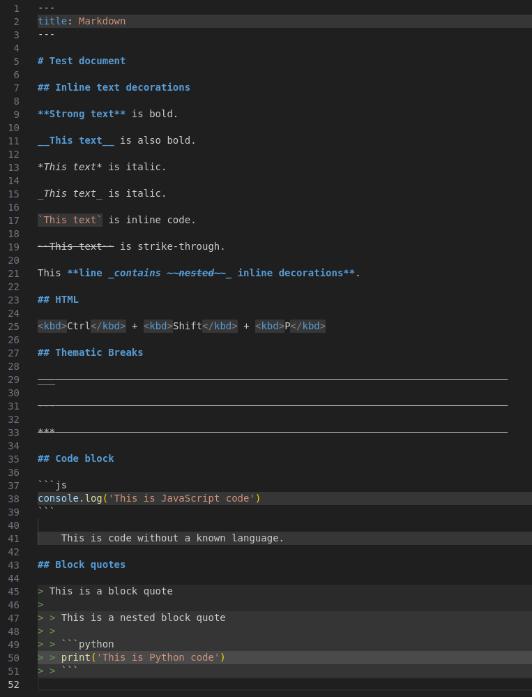The image size is (532, 697).
Task: Click the italic word "_contains"
Action: click(x=135, y=273)
